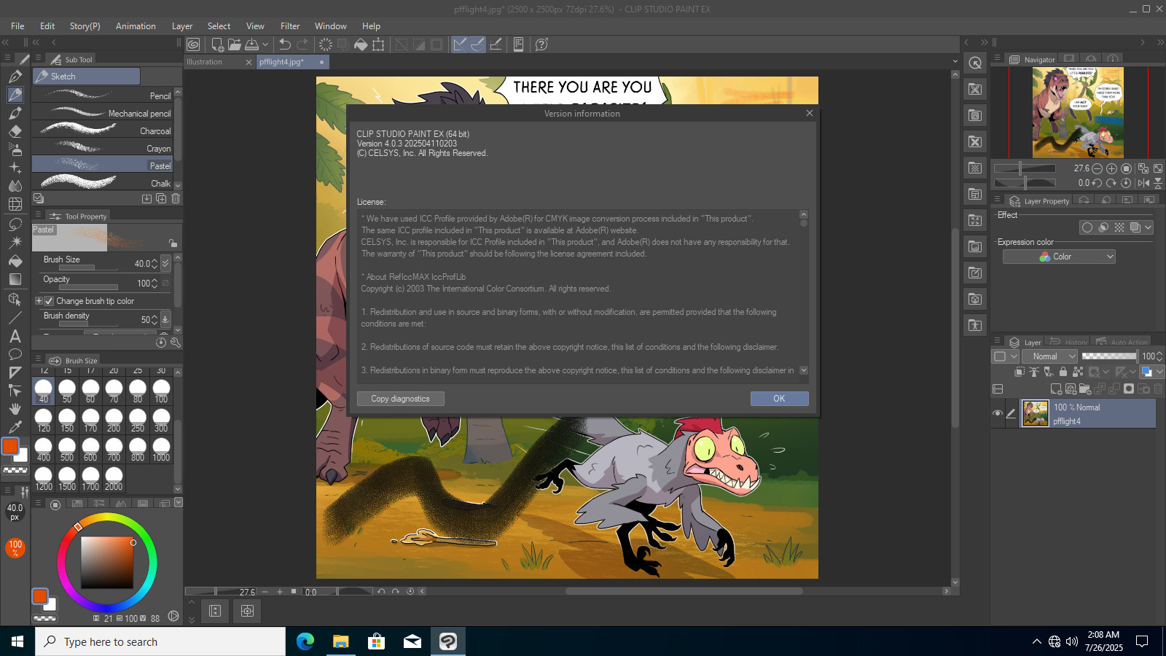Create new raster layer icon
Image resolution: width=1166 pixels, height=656 pixels.
[x=1057, y=389]
